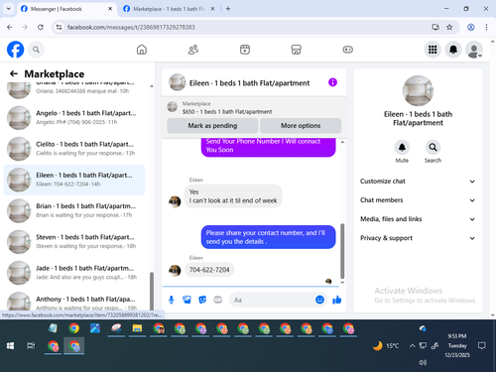Click the back arrow beside Marketplace
The image size is (496, 372).
(14, 73)
